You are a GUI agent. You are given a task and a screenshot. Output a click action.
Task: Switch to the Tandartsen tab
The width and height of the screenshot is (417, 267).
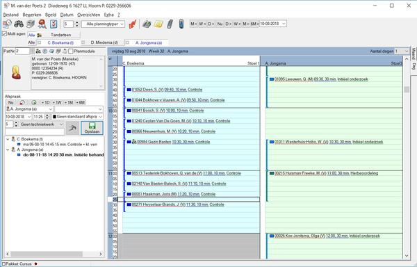(60, 35)
